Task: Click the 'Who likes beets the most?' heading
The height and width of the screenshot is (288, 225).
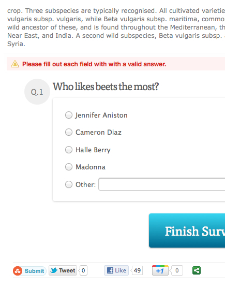Action: point(106,87)
